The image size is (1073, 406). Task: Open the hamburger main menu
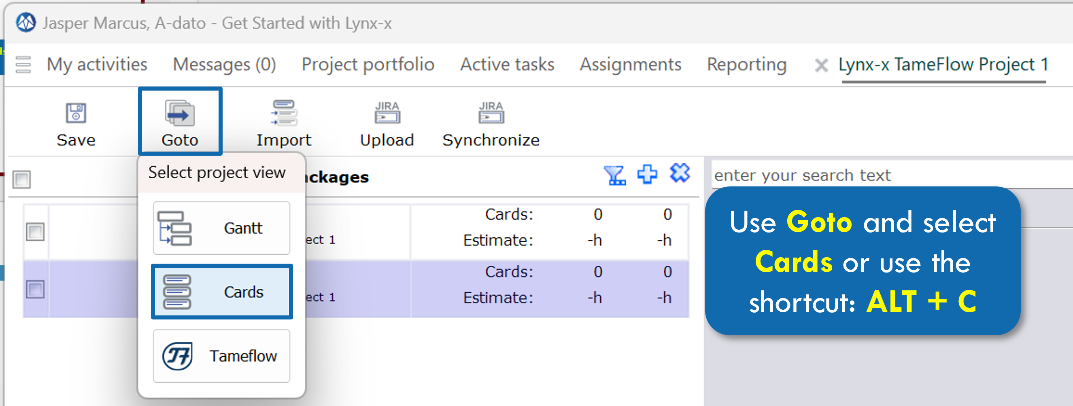pos(23,64)
